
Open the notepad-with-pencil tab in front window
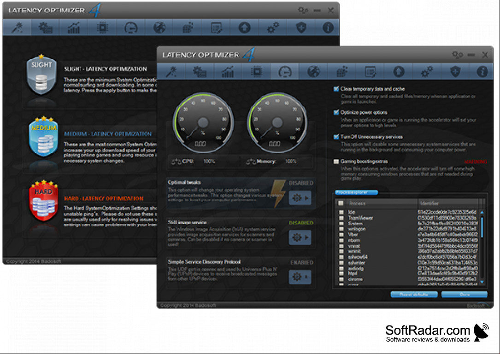coord(370,71)
